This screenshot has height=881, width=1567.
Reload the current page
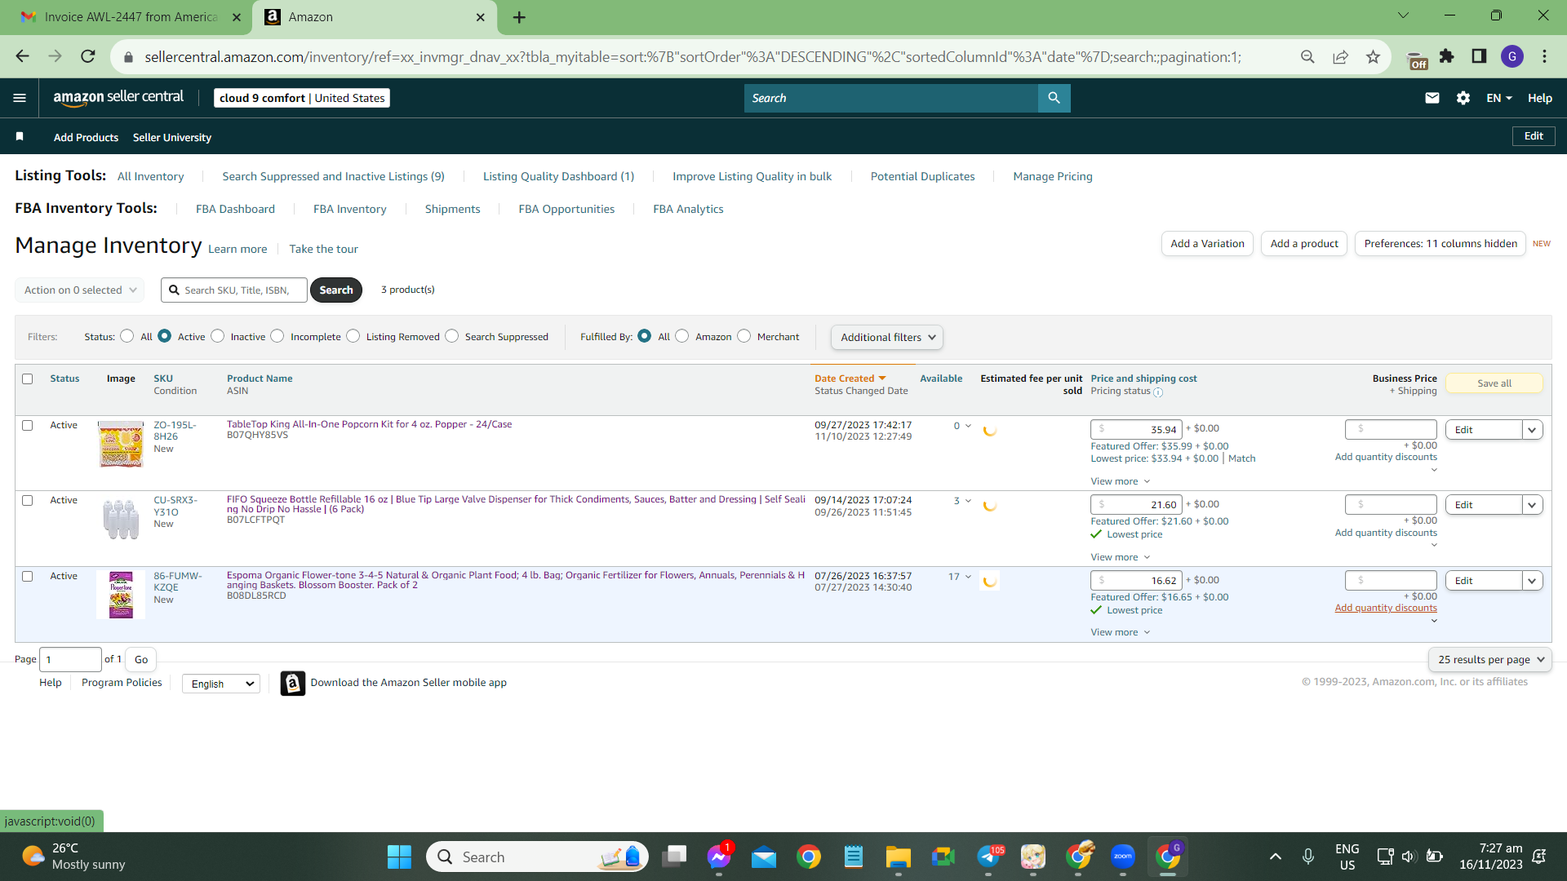point(88,56)
